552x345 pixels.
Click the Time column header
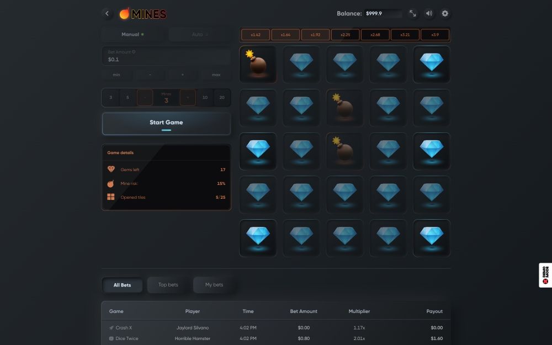click(x=248, y=311)
